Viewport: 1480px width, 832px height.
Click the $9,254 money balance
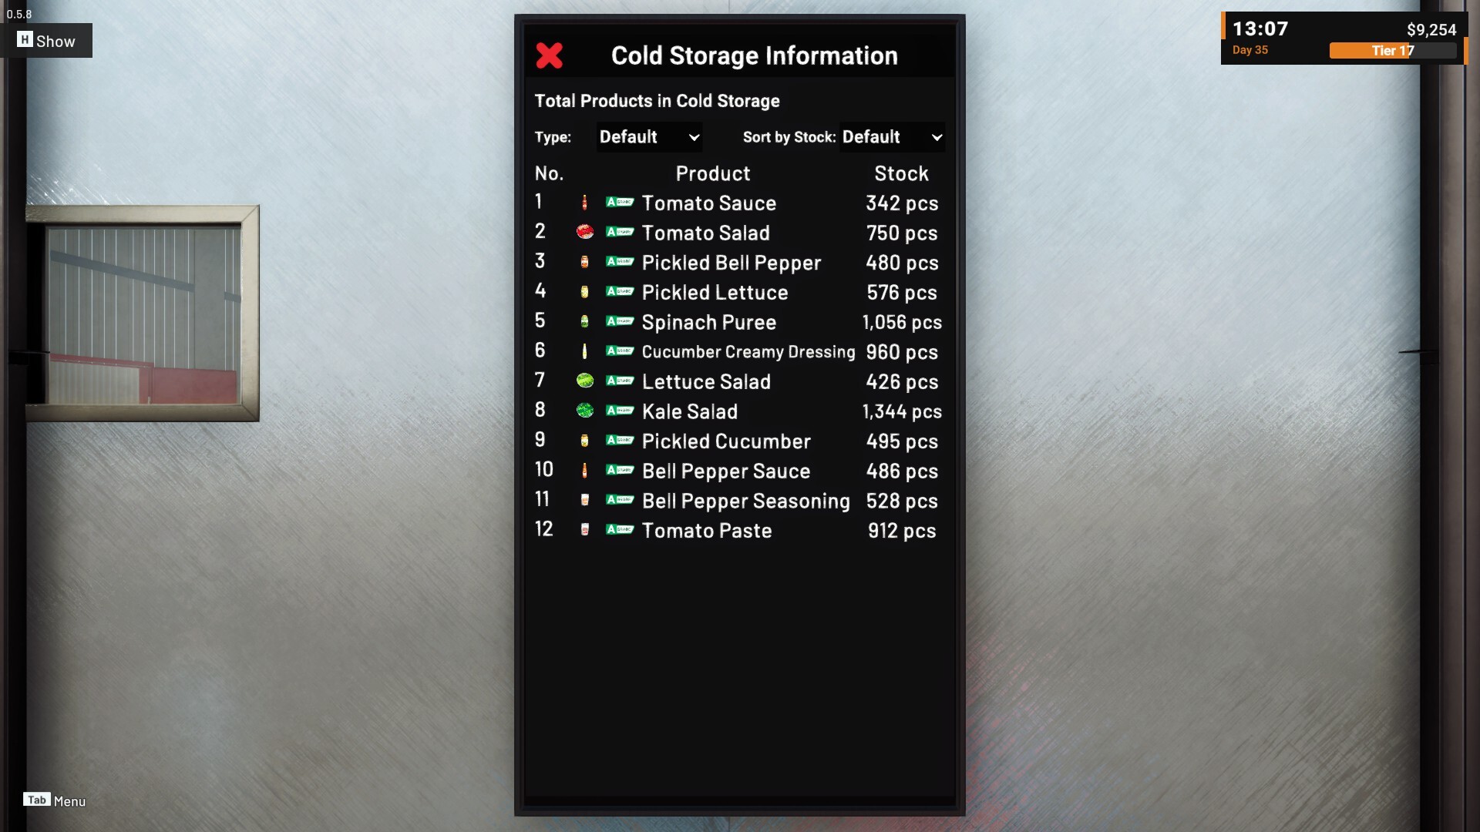[1431, 30]
